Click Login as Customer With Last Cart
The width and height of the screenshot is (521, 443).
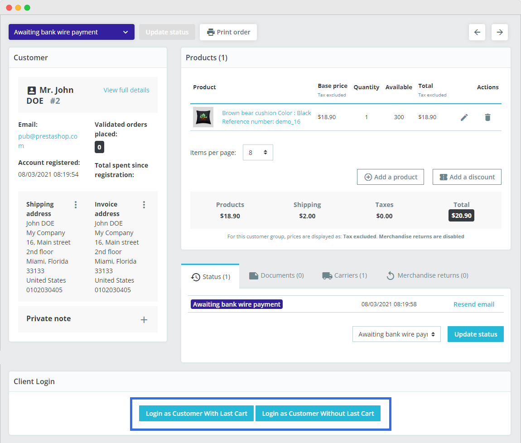click(x=197, y=414)
